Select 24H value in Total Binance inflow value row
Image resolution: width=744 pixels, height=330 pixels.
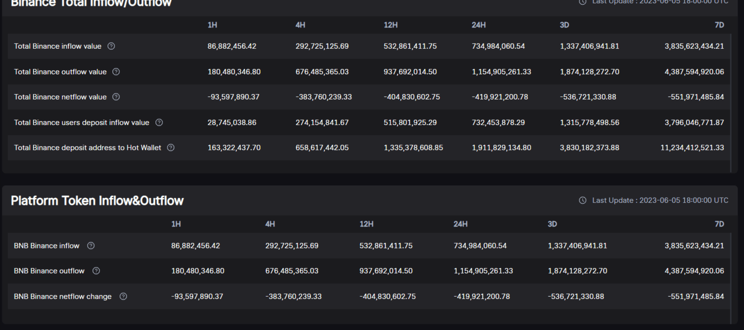pyautogui.click(x=498, y=46)
